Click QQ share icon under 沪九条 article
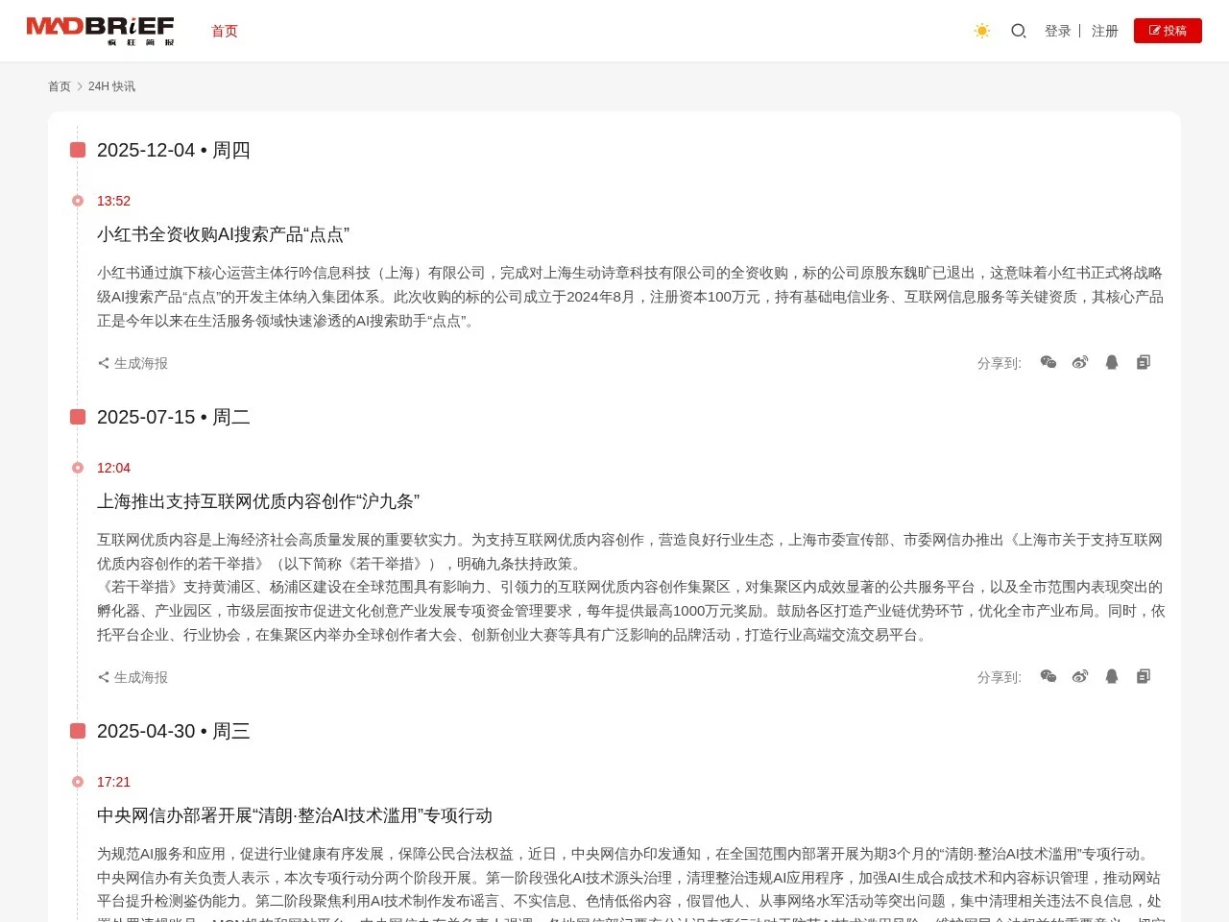This screenshot has height=922, width=1229. pyautogui.click(x=1112, y=676)
